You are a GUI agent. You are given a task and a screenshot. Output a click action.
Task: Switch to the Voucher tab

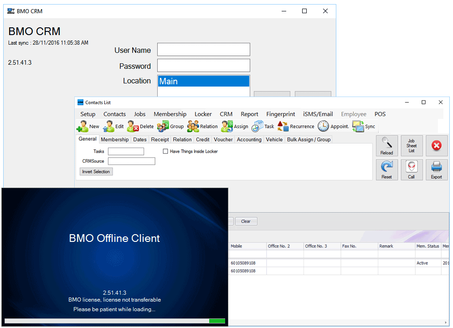pyautogui.click(x=223, y=139)
